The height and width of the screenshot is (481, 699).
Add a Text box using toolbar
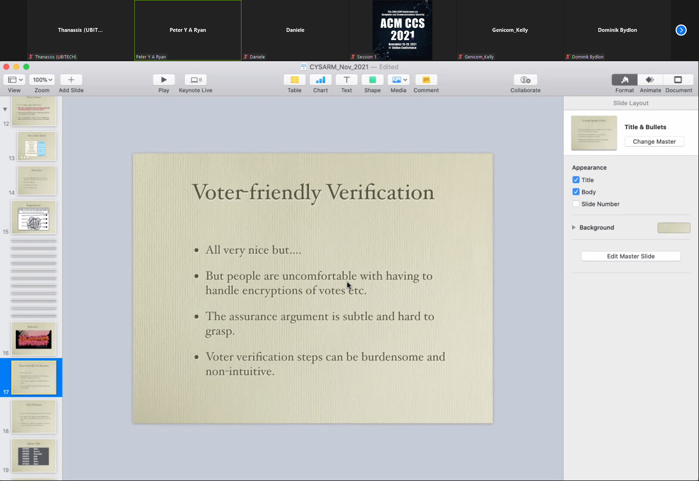point(346,80)
